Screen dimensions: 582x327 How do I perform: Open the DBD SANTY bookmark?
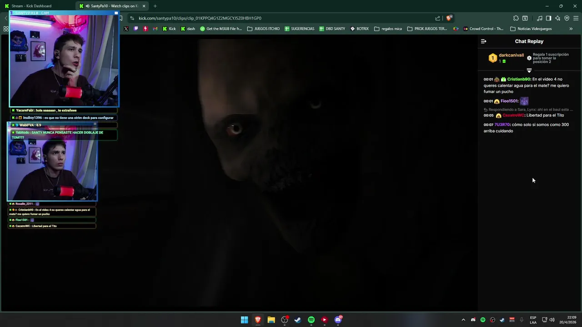tap(332, 29)
